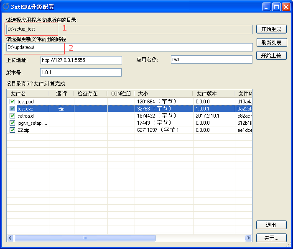
Task: Uncheck the 22.zip file checkbox
Action: click(12, 130)
